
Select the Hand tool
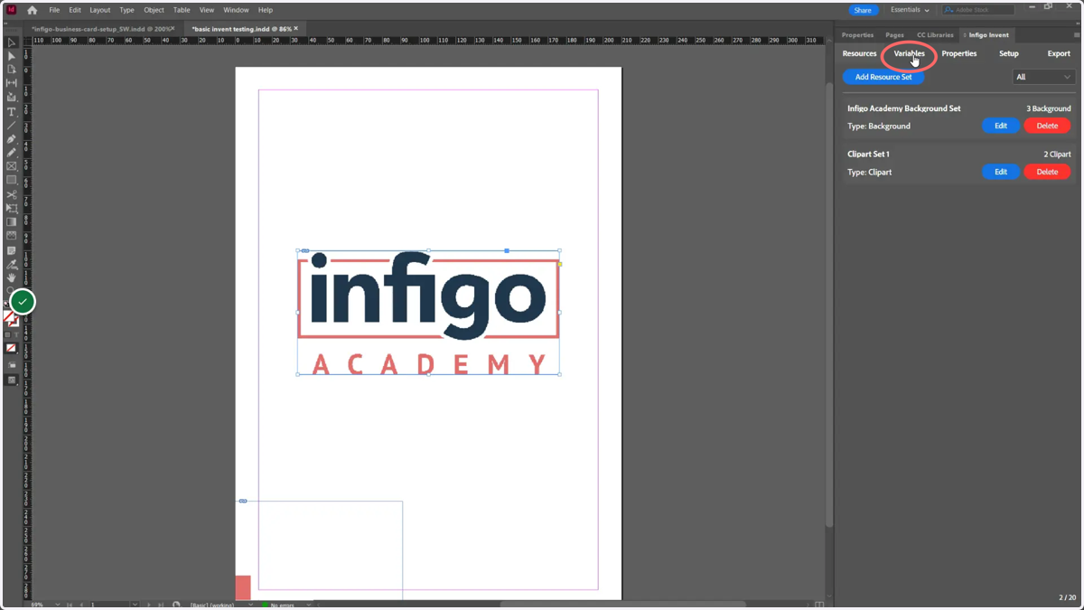pos(12,278)
